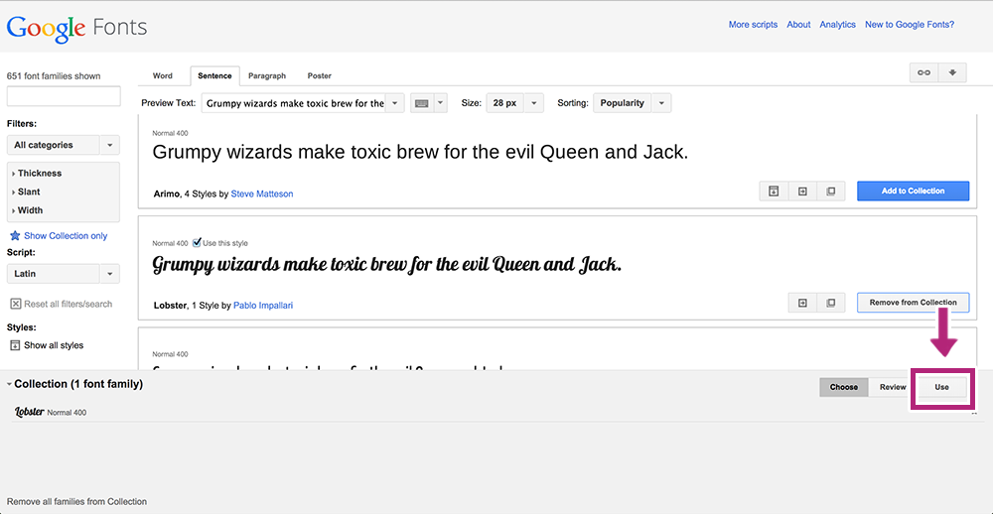The width and height of the screenshot is (993, 514).
Task: Expand the Slant filter
Action: (x=27, y=192)
